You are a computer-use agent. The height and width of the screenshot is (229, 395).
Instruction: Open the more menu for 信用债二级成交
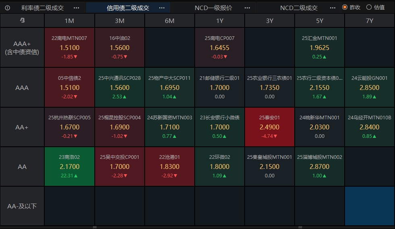[x=162, y=8]
